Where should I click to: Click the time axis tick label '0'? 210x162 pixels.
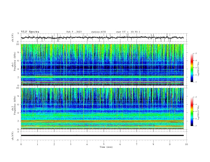click(21, 144)
